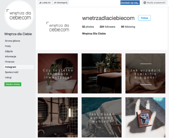169x138 pixels.
Task: Open the Czy toaletka to dobra inwestycja post
Action: [x=58, y=73]
